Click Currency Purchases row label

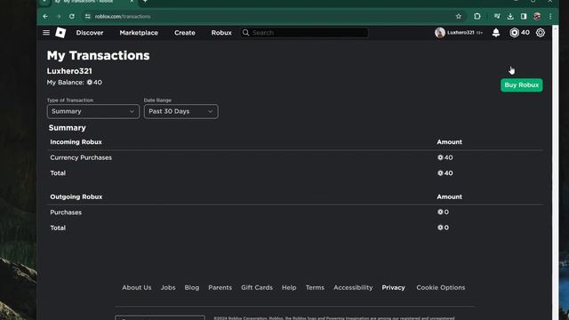[81, 157]
